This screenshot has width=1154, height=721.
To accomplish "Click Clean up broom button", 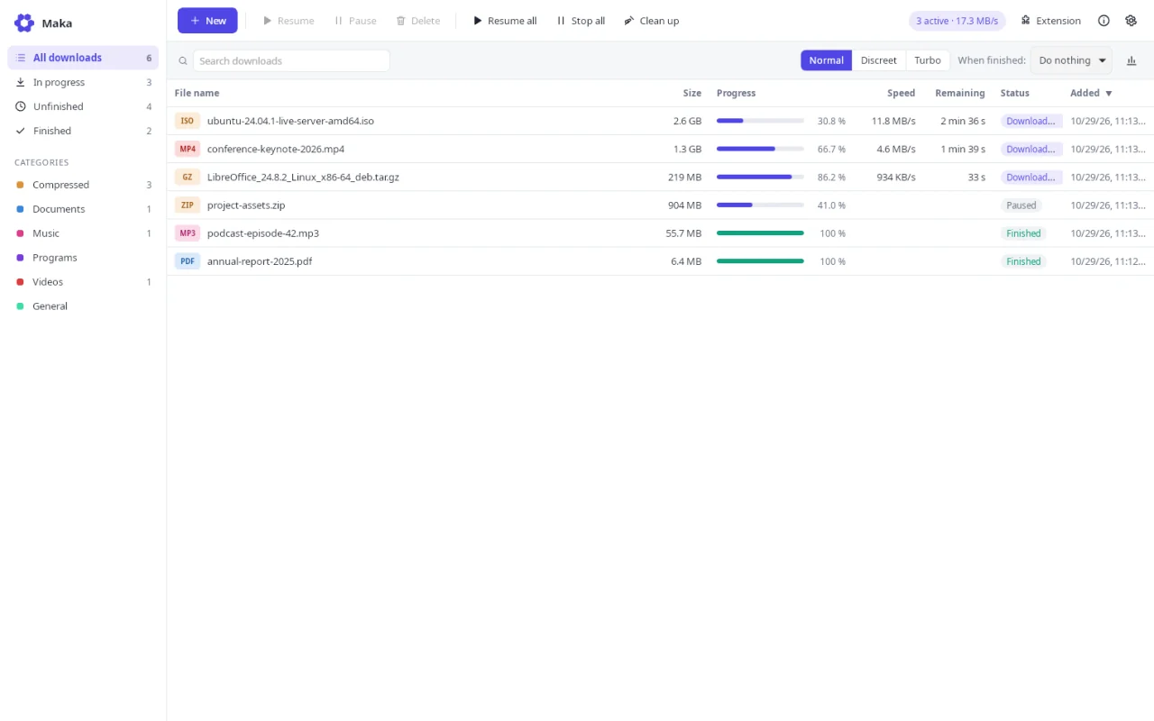I will [651, 21].
